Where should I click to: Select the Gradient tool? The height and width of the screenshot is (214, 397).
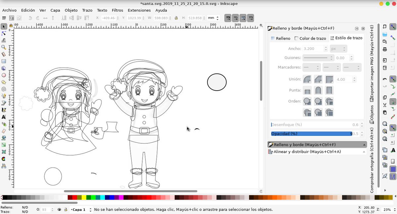coord(4,145)
